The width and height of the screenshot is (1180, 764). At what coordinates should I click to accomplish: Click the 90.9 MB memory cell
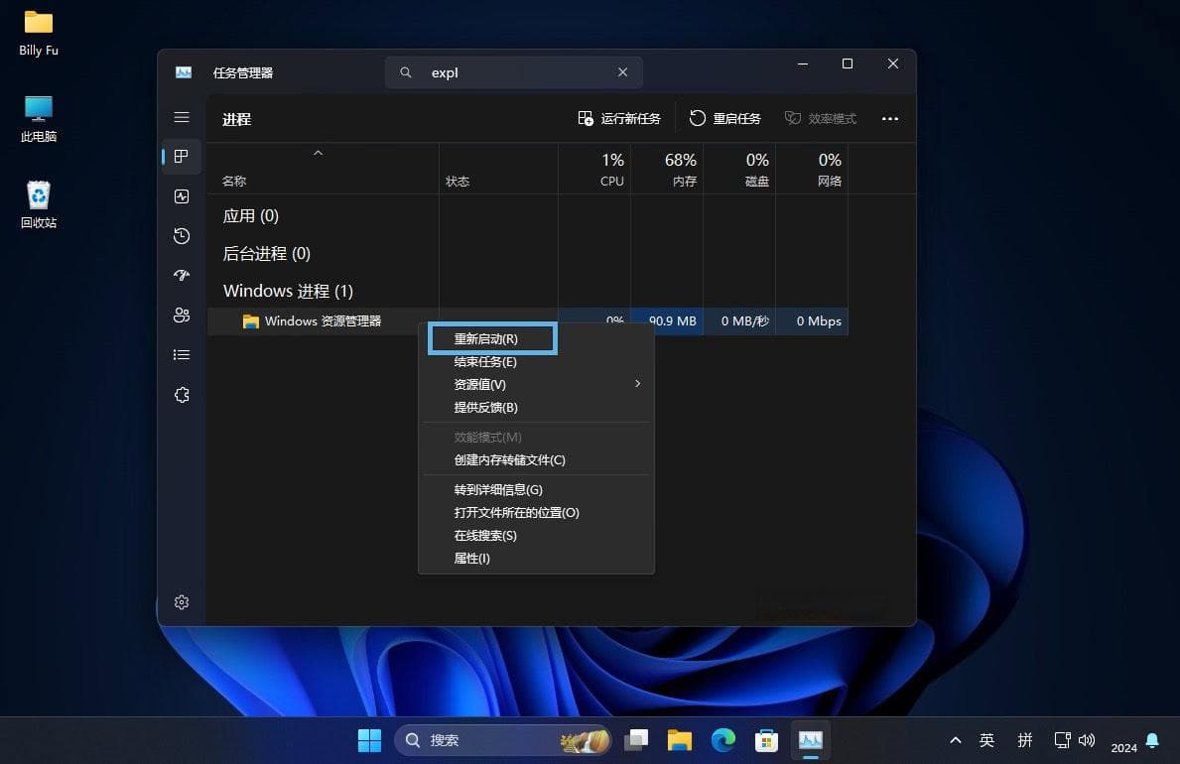coord(667,321)
